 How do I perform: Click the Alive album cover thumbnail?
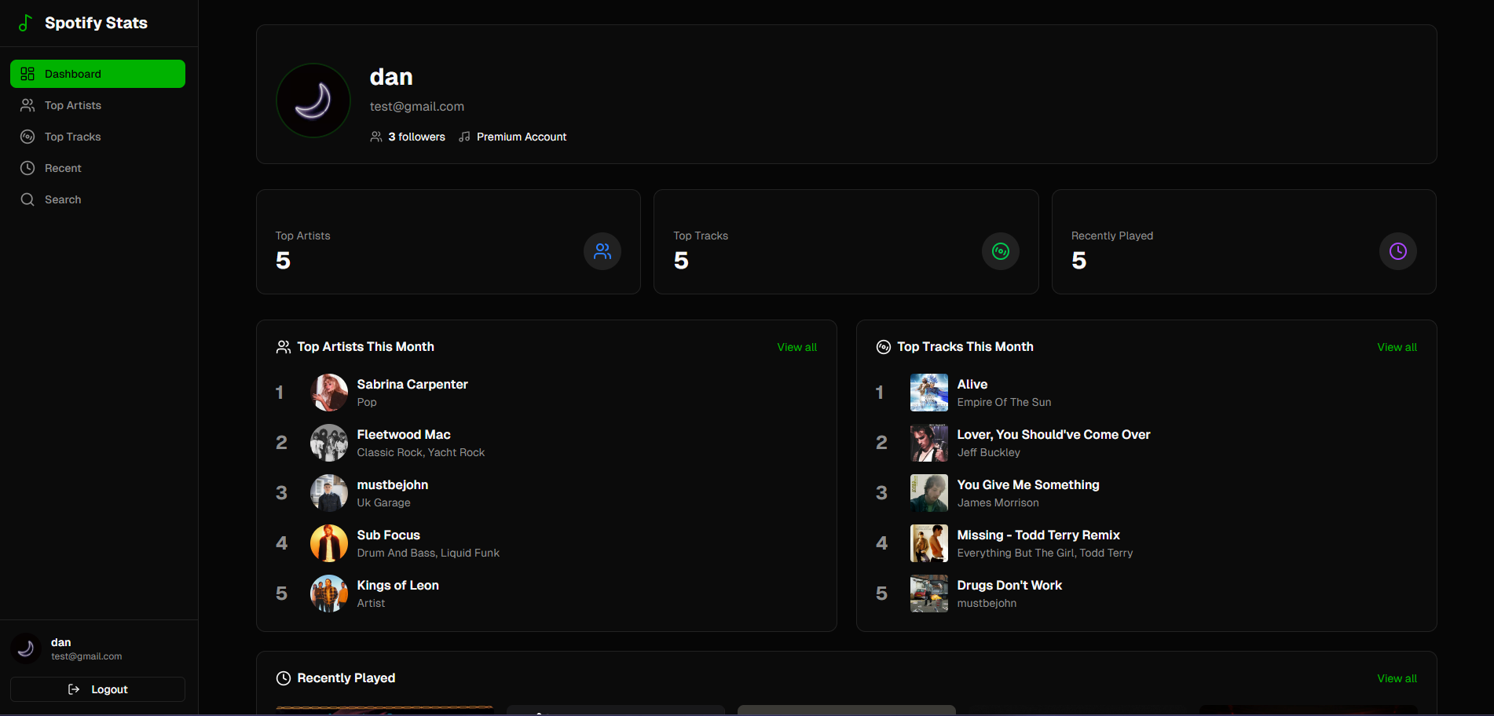point(928,393)
